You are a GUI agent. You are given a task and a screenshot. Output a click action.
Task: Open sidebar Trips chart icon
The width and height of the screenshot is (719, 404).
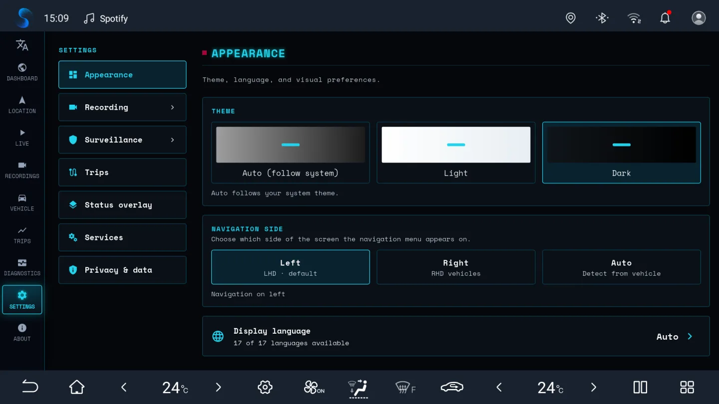pos(22,230)
